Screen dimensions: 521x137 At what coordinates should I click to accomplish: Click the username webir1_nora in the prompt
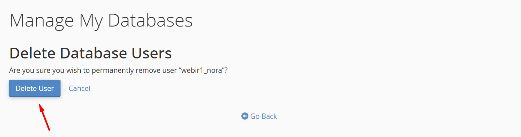203,71
